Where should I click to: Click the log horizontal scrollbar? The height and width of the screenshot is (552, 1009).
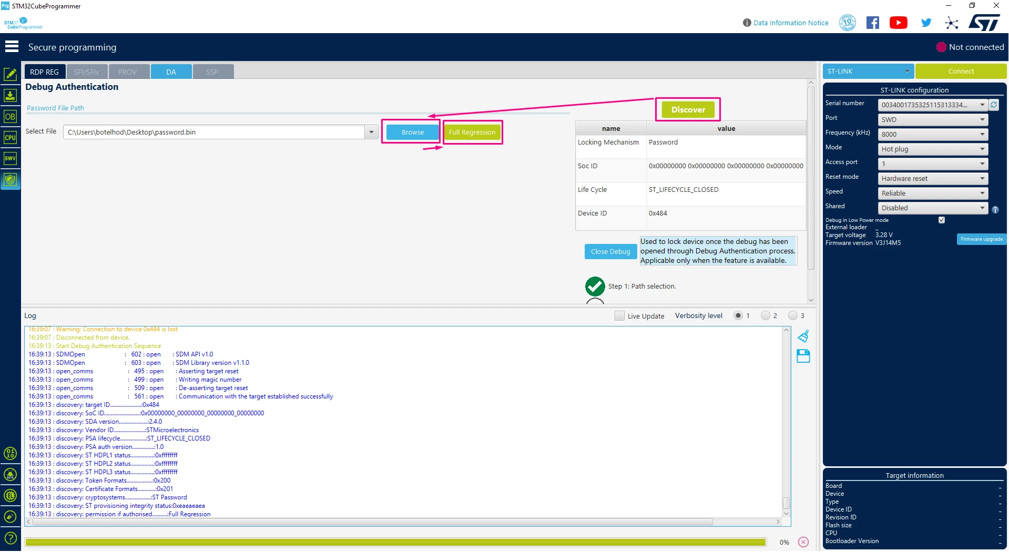[373, 522]
